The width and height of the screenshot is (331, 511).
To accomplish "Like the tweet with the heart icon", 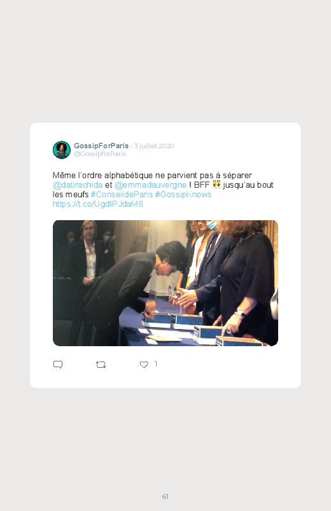I will (x=144, y=365).
